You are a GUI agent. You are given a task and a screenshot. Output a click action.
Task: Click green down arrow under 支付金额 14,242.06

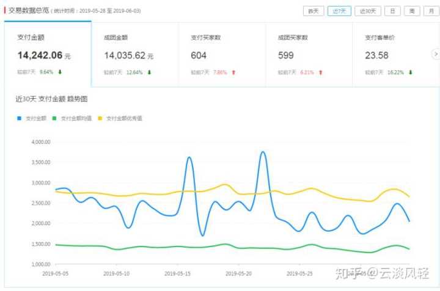(60, 72)
